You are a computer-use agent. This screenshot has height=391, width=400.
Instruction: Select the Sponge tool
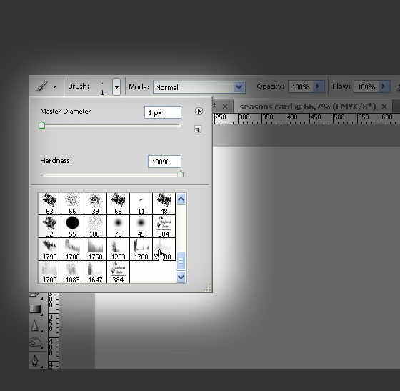point(35,342)
